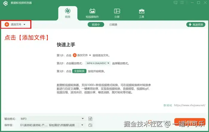Close the converter window
This screenshot has height=132, width=209.
tap(205, 3)
